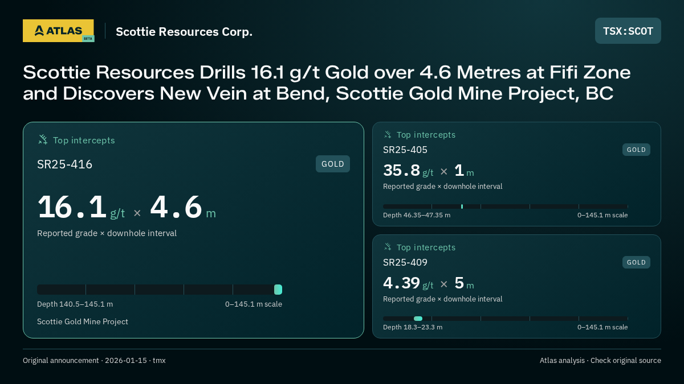Click the '0–145.1 m scale' label in SR25-416 card

tap(254, 304)
